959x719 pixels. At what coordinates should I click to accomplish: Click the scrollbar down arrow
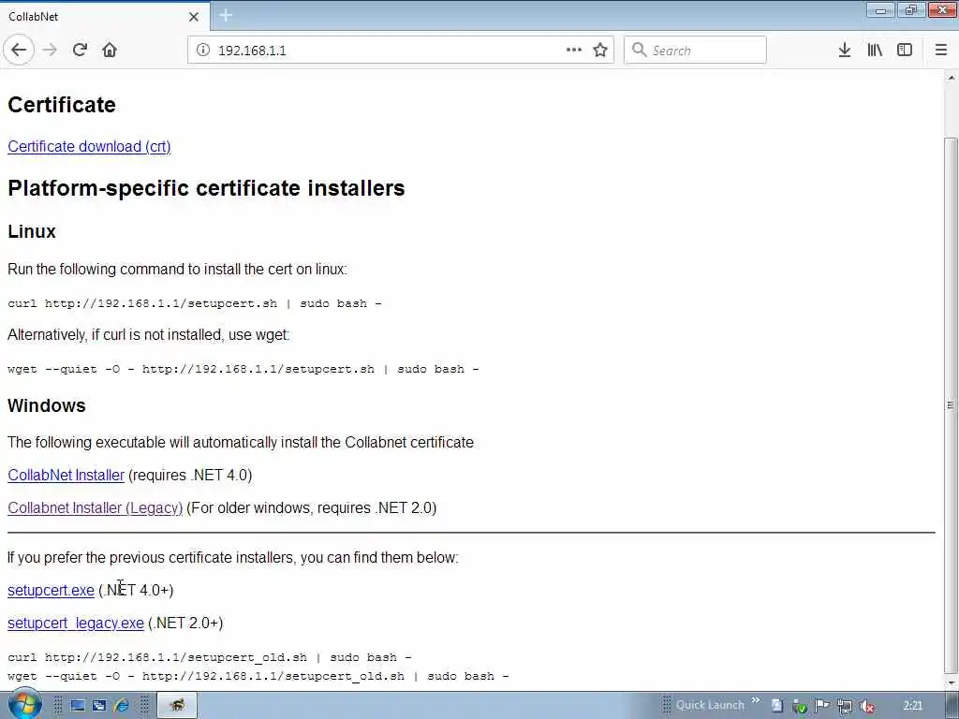[951, 682]
